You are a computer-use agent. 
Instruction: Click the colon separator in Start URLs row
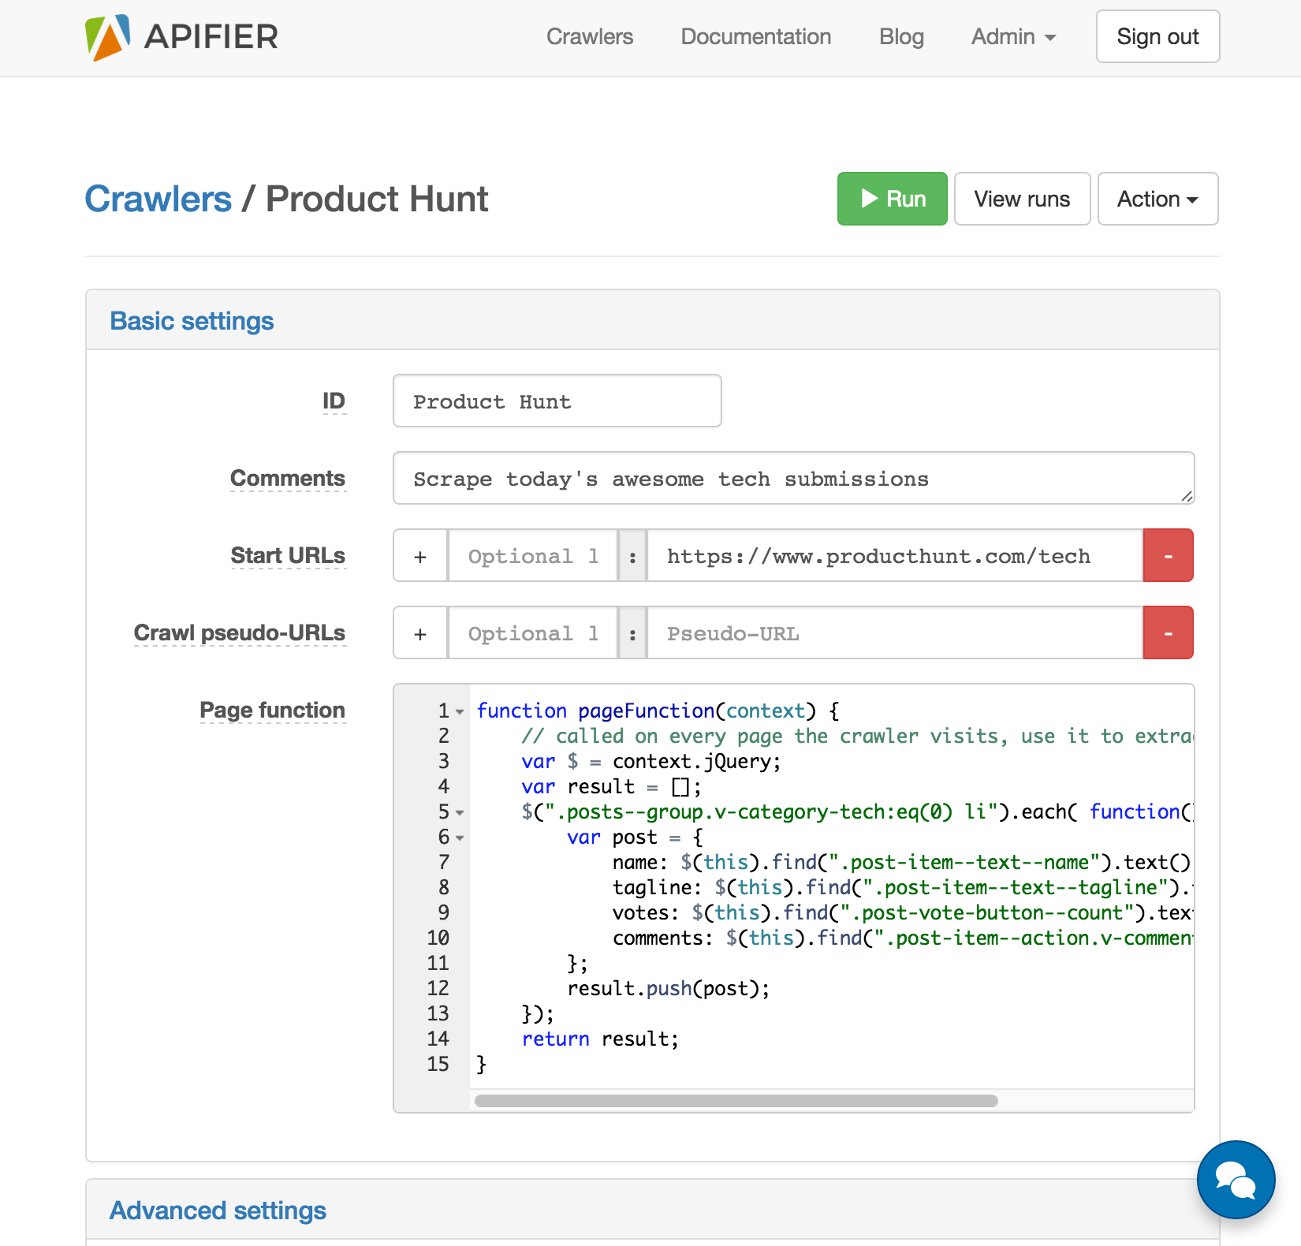tap(632, 556)
